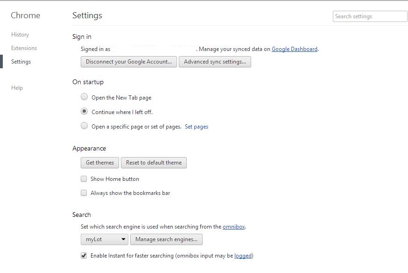Go to Extensions in the sidebar
Image resolution: width=408 pixels, height=273 pixels.
24,48
